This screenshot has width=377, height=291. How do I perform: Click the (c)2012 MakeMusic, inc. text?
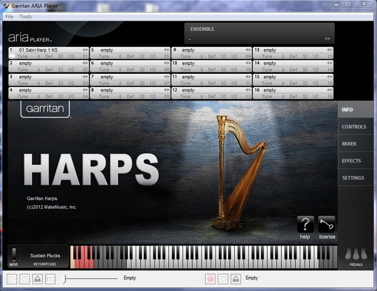click(x=52, y=207)
